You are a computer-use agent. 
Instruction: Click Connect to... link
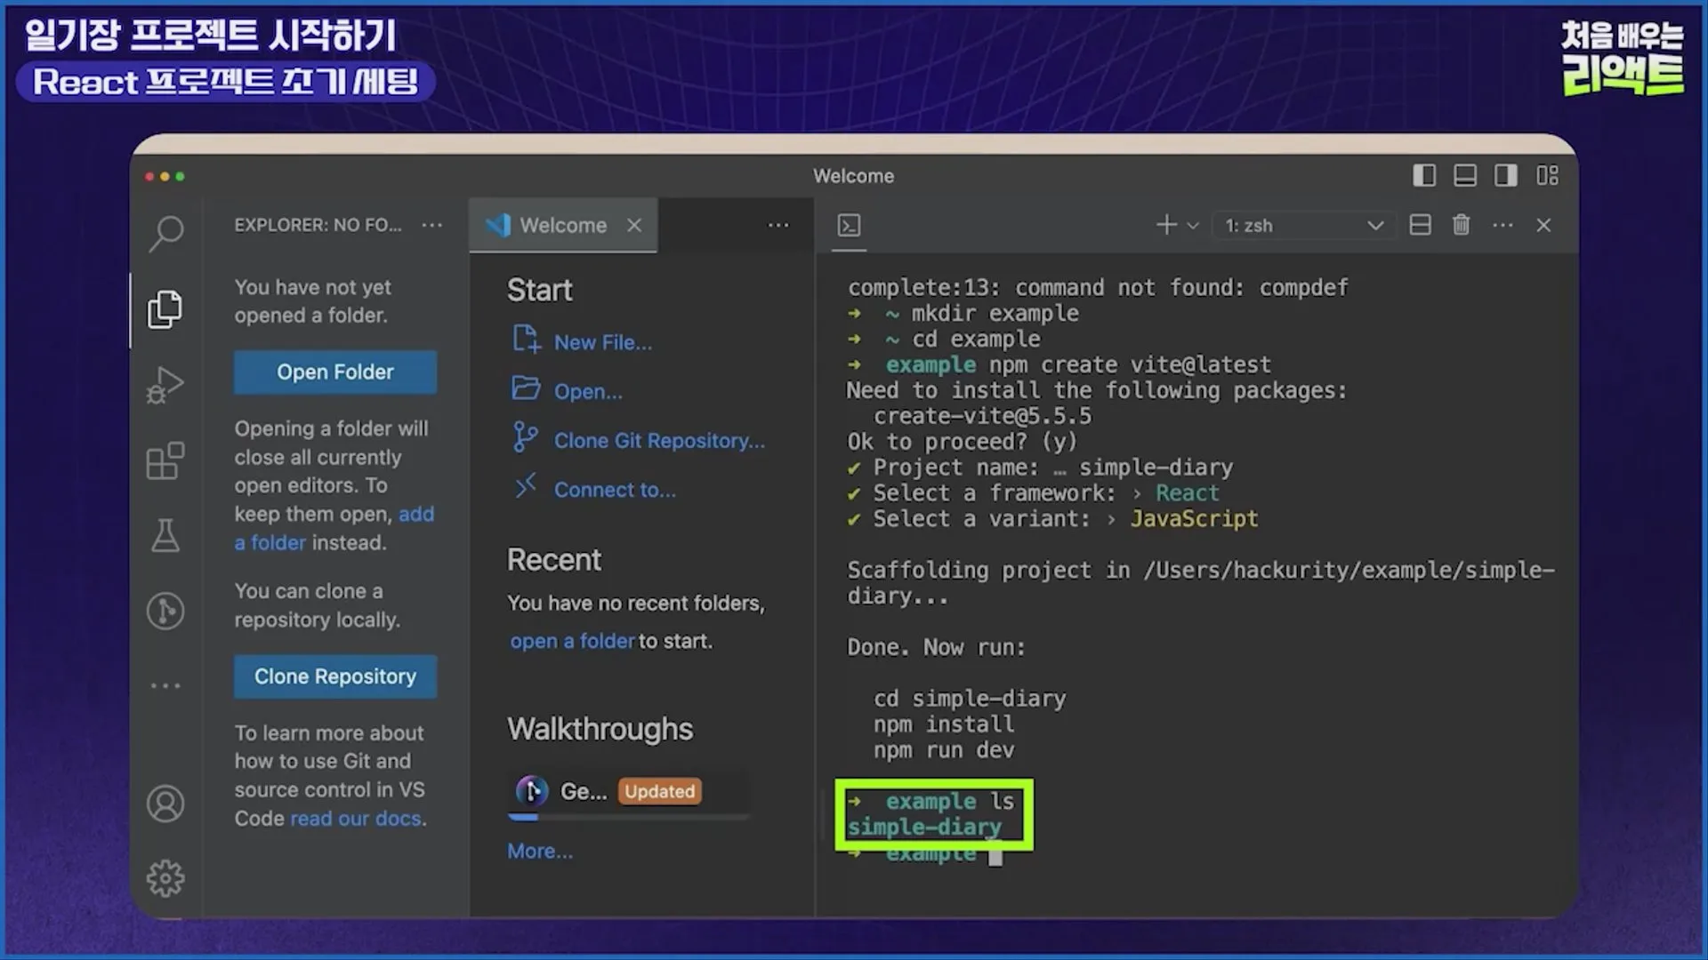[615, 490]
